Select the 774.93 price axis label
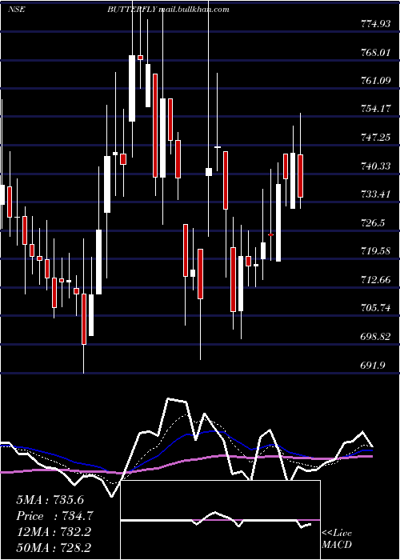 coord(376,24)
